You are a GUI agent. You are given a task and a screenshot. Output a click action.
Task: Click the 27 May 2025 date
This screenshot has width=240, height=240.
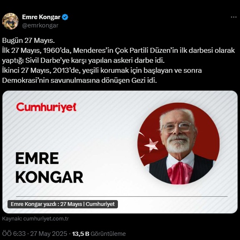point(49,234)
